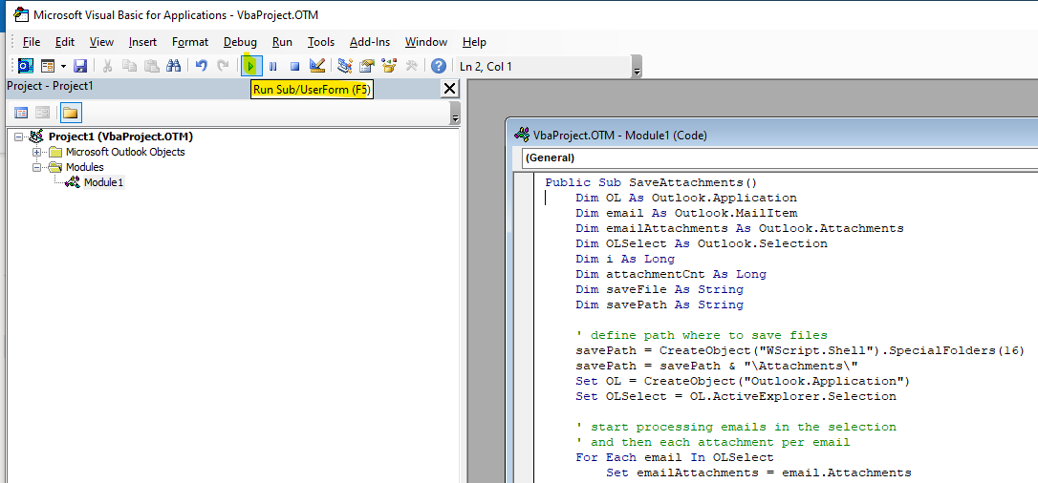Click the Save toolbar icon
This screenshot has height=483, width=1038.
81,66
